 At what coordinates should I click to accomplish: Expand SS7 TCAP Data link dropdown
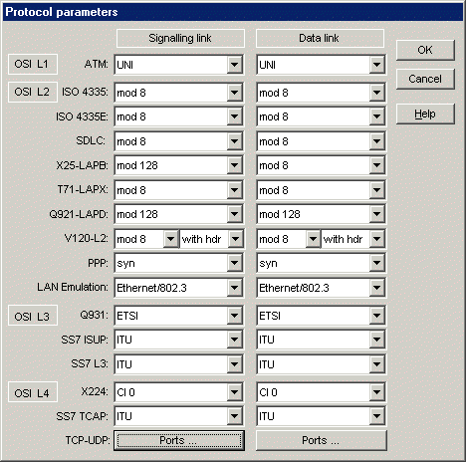click(x=376, y=416)
